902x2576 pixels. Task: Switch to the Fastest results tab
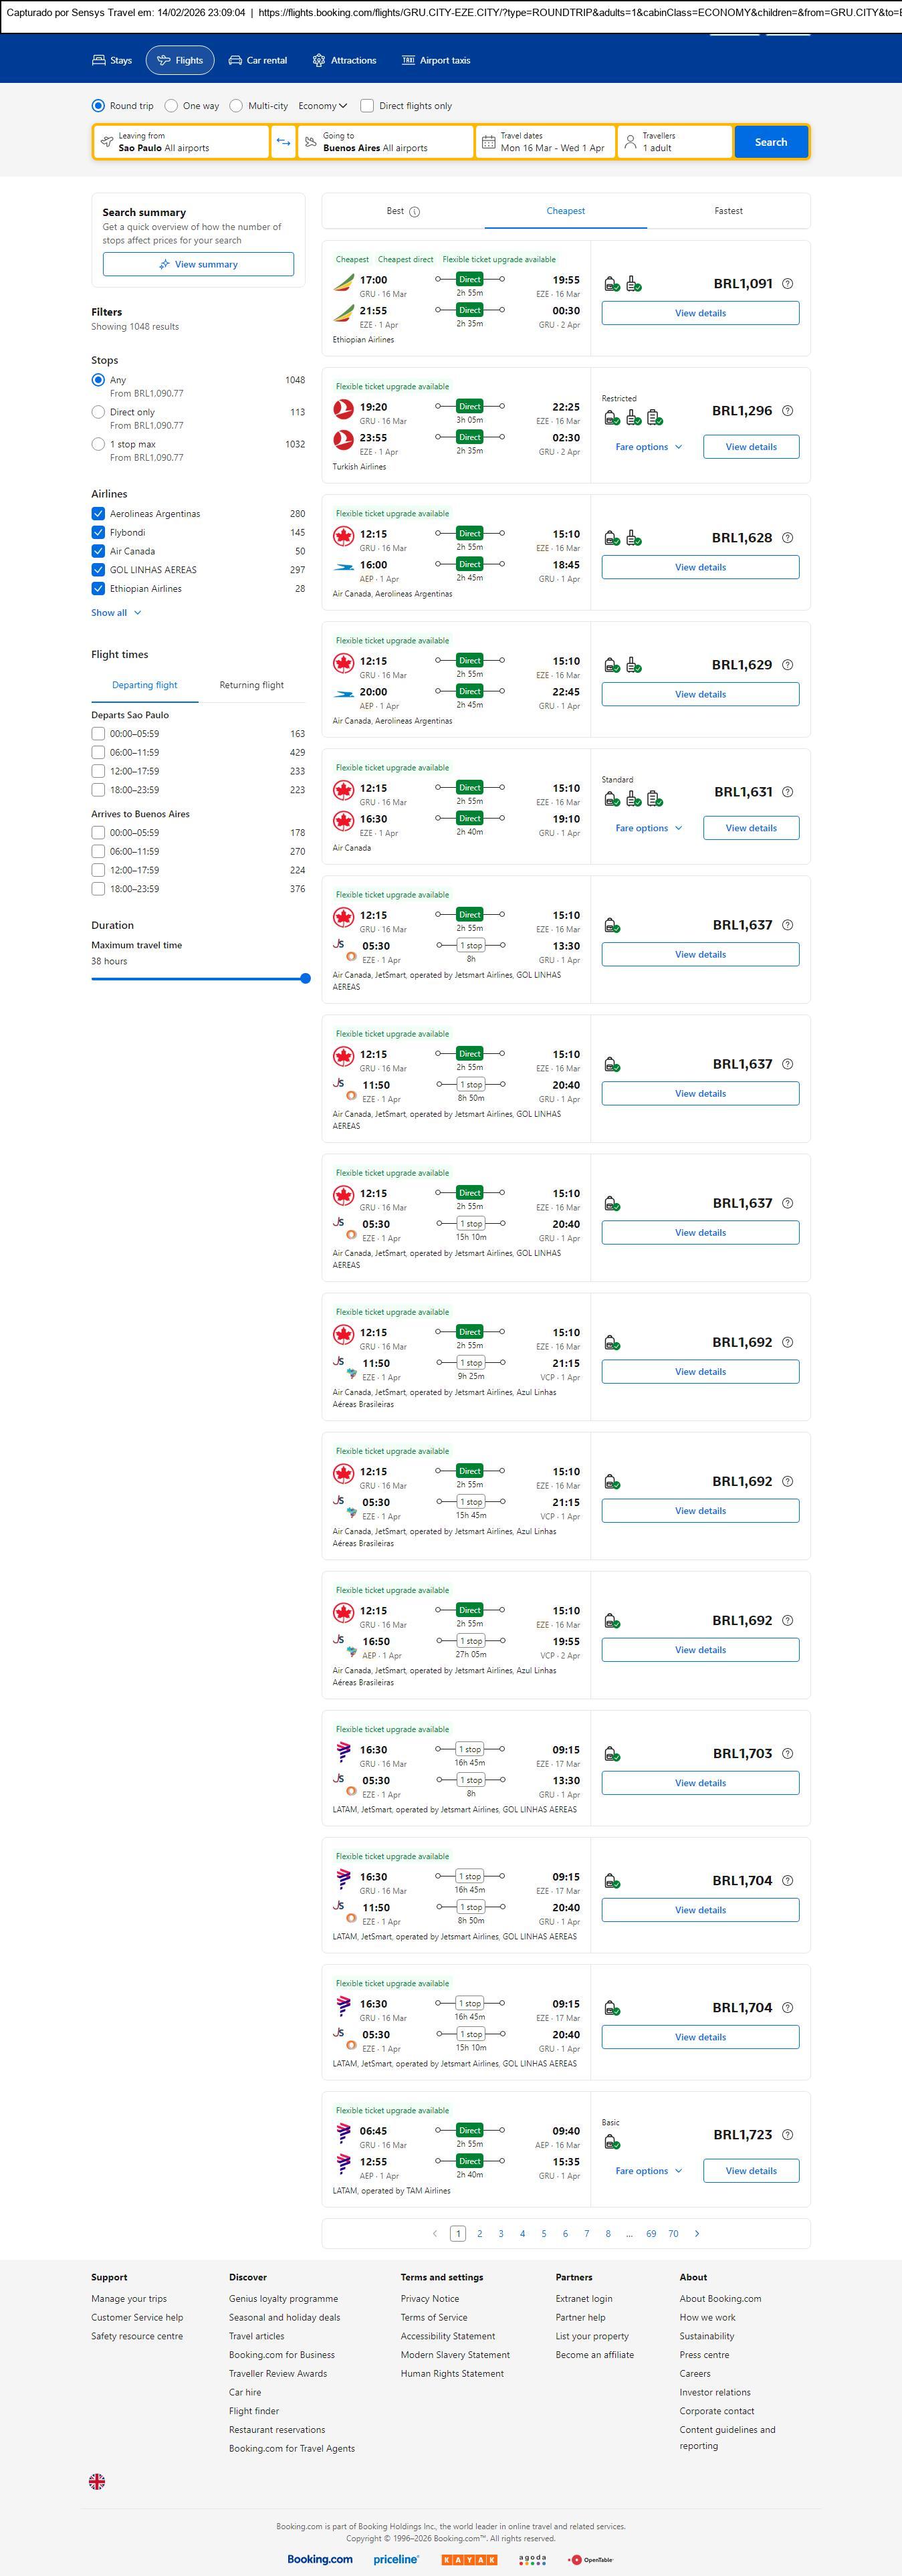tap(728, 211)
